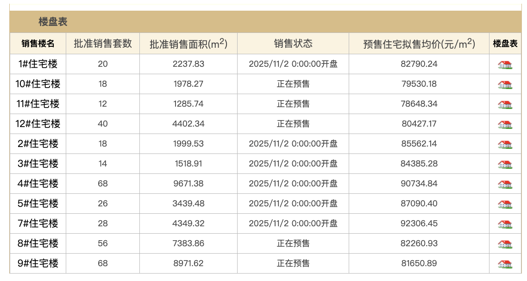Click the 正在预售 status for 10#住宅楼
This screenshot has height=281, width=527.
(x=293, y=84)
